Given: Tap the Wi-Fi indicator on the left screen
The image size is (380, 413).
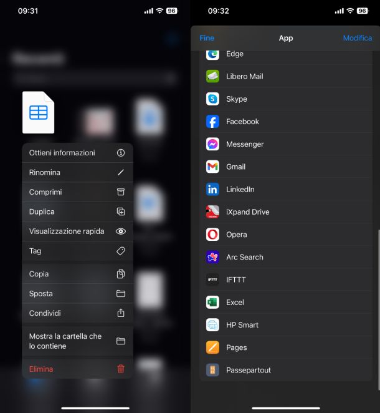Looking at the screenshot, I should (x=159, y=11).
